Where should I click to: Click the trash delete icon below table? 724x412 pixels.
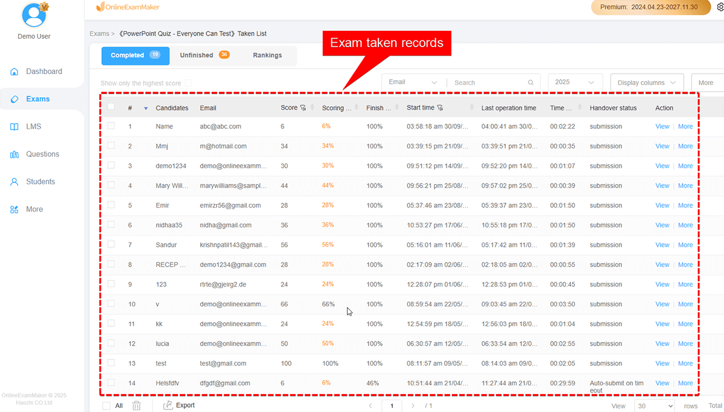pos(136,406)
